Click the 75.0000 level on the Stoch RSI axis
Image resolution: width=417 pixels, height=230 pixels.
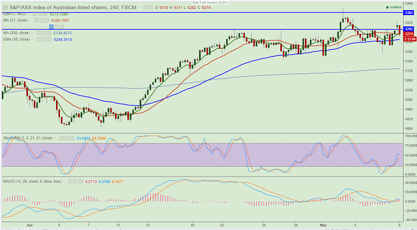coord(410,146)
